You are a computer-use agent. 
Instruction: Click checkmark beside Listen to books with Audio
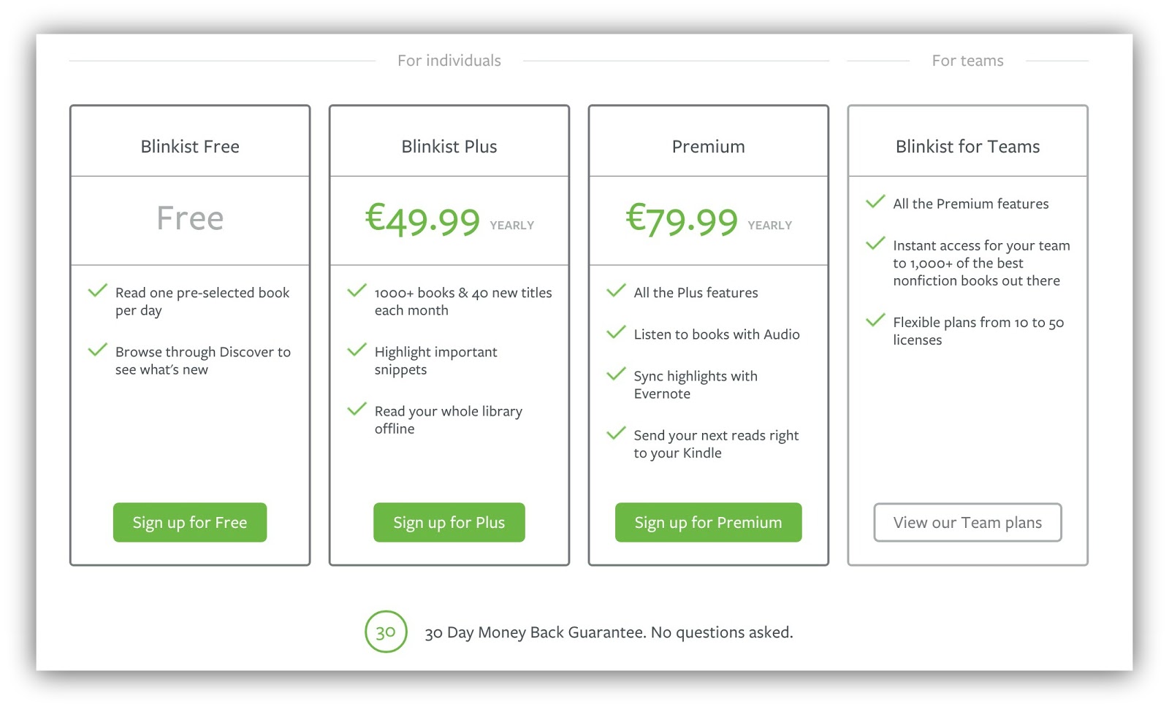(617, 332)
